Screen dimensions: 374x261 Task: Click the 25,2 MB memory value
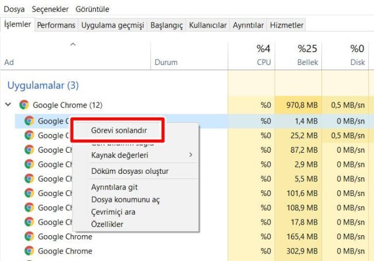click(304, 136)
